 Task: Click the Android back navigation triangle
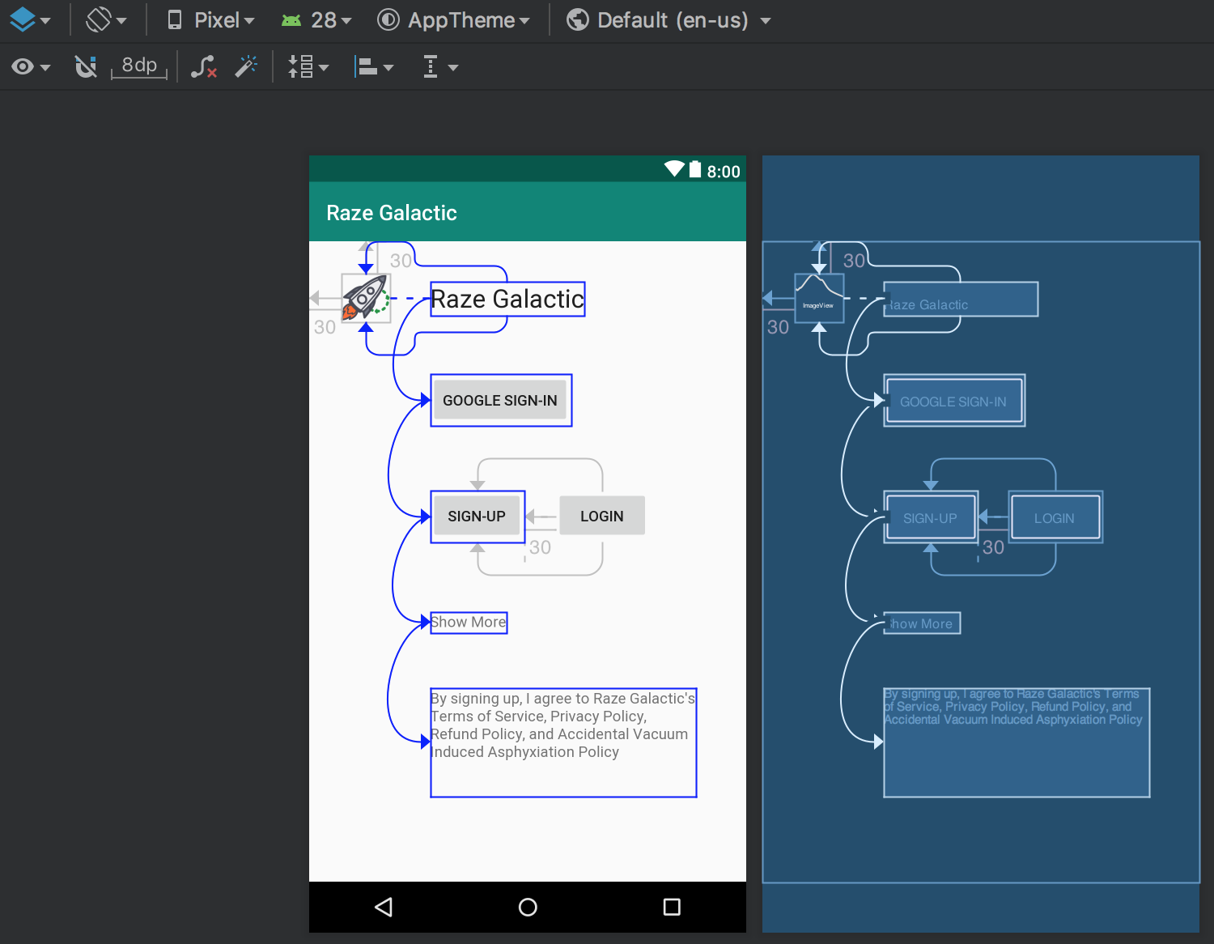tap(384, 907)
